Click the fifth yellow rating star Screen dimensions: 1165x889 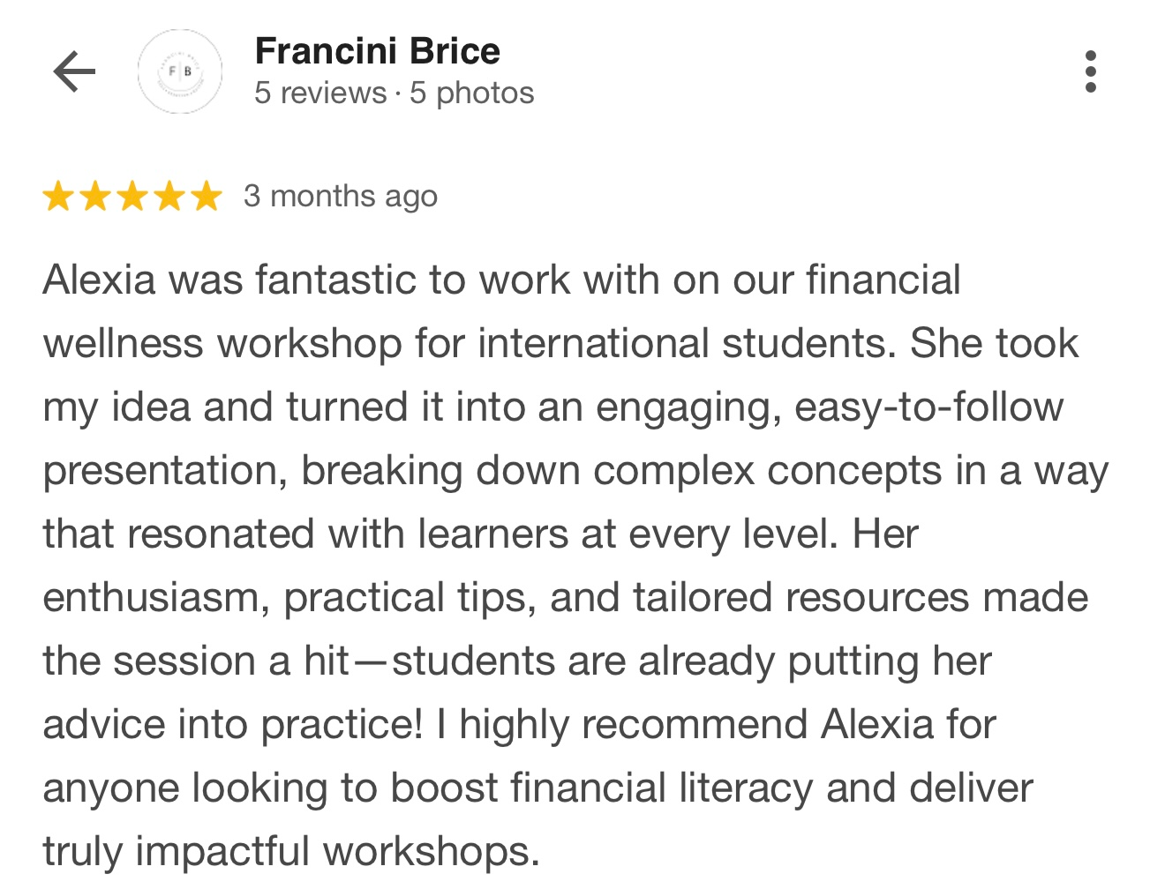(207, 196)
